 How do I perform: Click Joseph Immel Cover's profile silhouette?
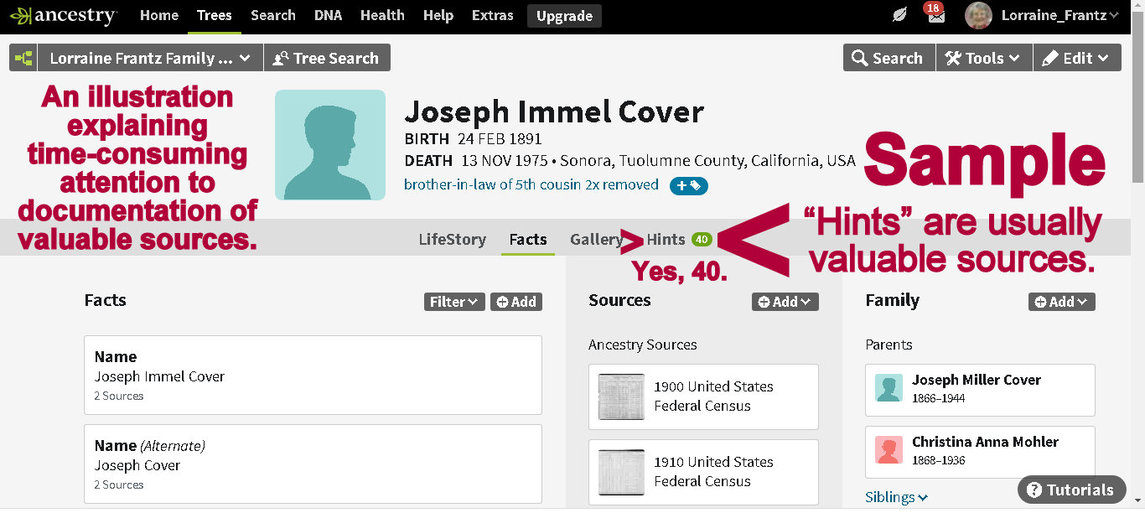[329, 145]
